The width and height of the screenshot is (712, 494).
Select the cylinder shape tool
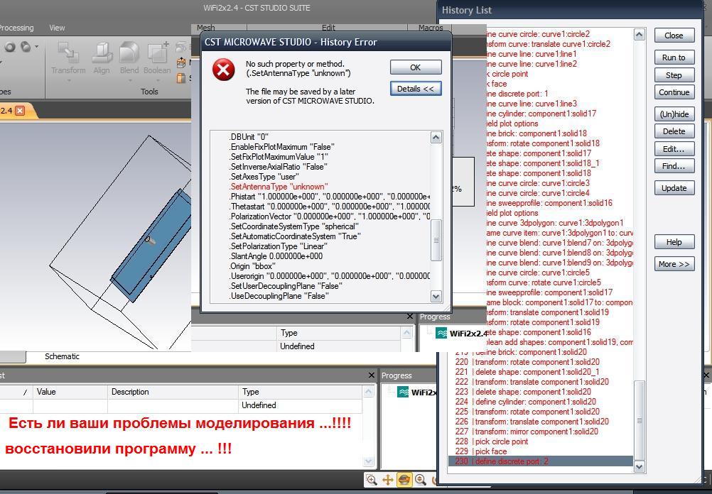pos(26,47)
